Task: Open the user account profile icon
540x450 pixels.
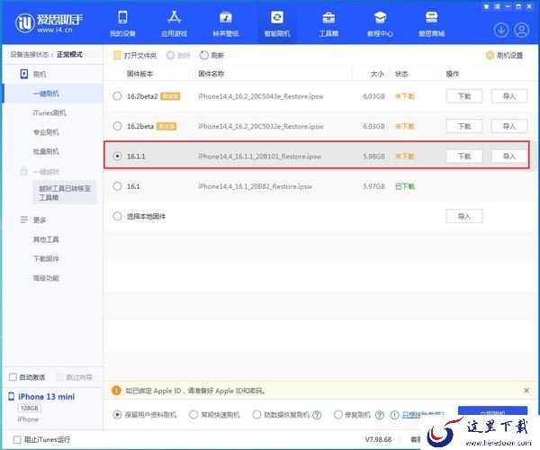Action: (521, 30)
